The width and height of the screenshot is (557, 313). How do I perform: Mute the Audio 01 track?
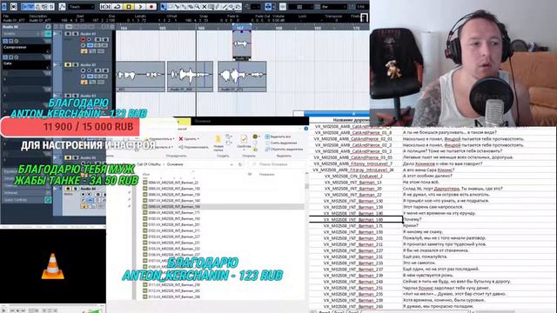[68, 34]
